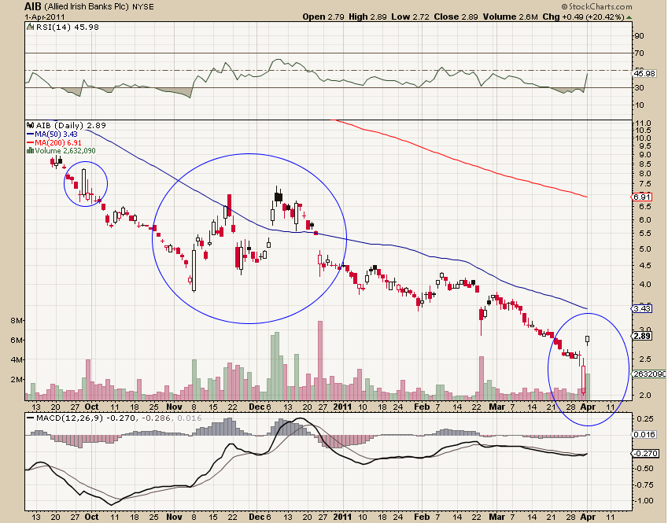Click the 2011 label under the price panel
This screenshot has width=668, height=523.
(x=342, y=407)
